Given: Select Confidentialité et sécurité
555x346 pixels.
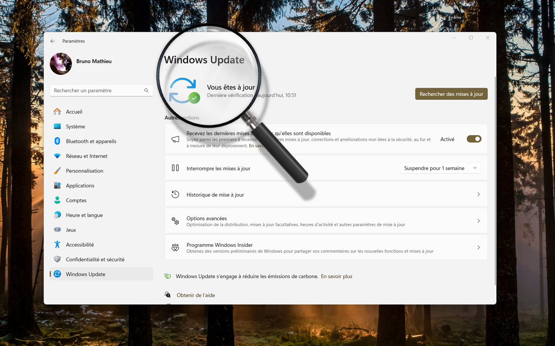Looking at the screenshot, I should 101,259.
